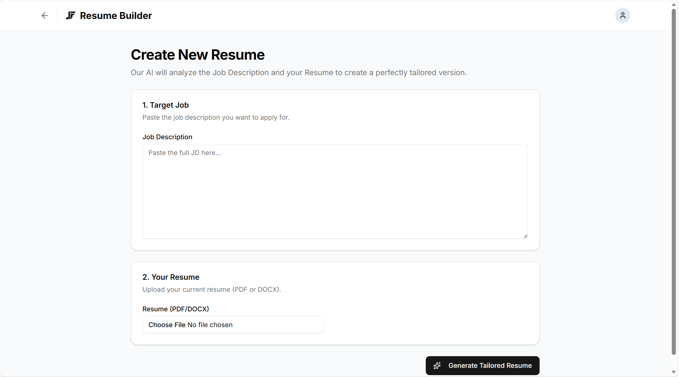
Task: Open the user profile avatar
Action: 623,15
